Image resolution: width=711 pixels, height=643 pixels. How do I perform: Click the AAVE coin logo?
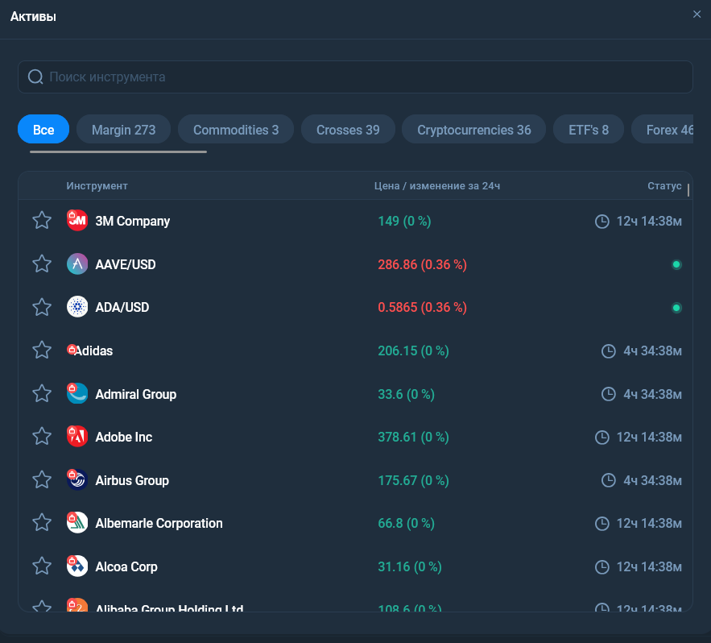[77, 264]
